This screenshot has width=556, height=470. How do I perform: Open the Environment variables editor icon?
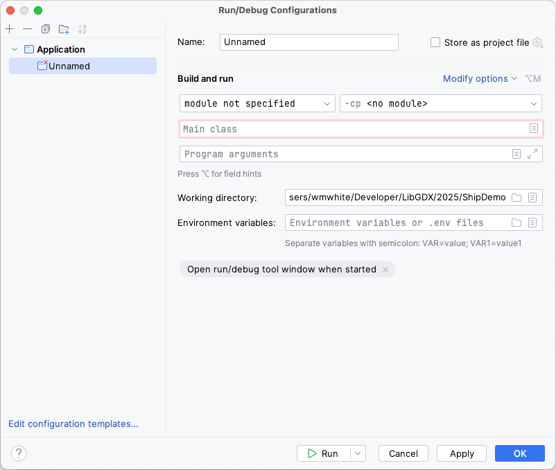click(x=532, y=223)
